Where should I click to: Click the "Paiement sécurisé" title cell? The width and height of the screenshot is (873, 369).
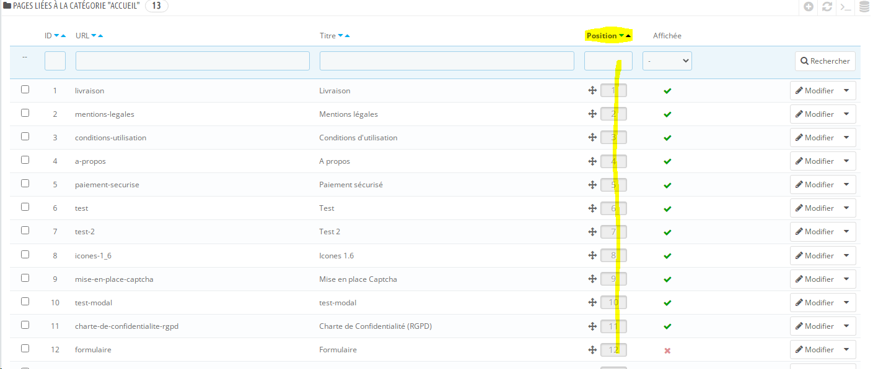[351, 185]
